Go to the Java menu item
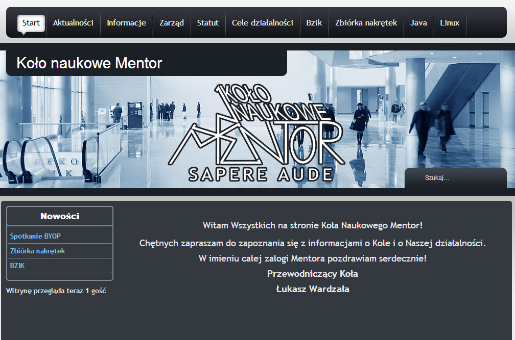Viewport: 515px width, 340px height. click(x=418, y=23)
